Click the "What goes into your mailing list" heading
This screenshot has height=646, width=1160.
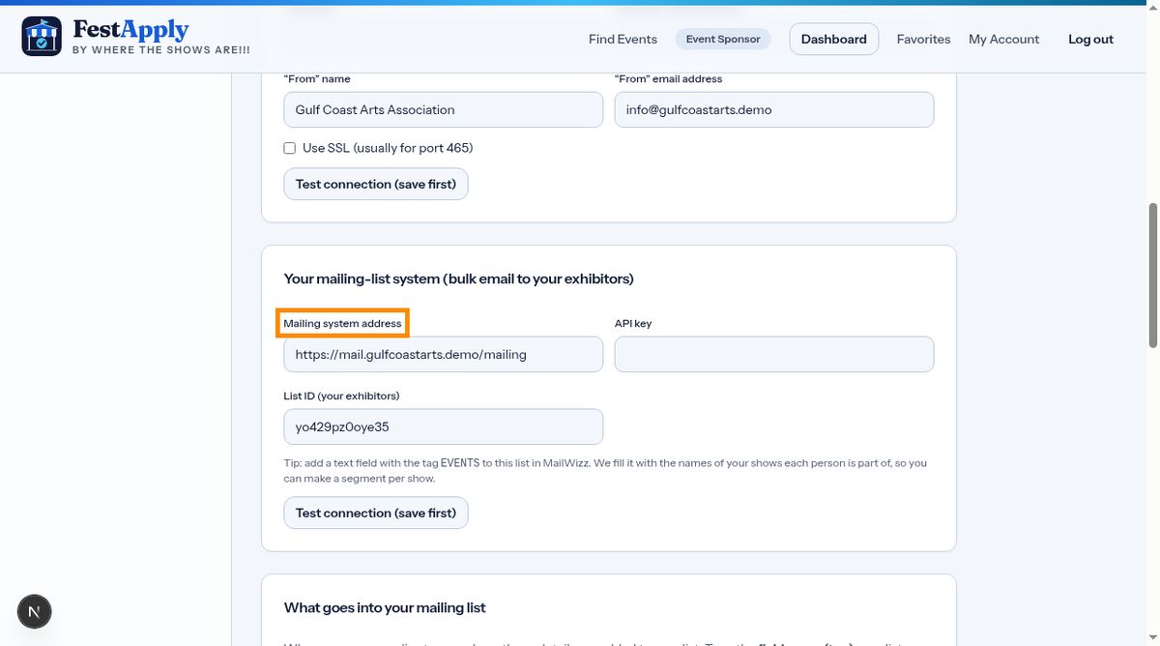pos(385,607)
